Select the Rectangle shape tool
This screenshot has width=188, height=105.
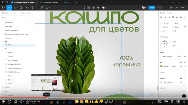tap(21, 8)
